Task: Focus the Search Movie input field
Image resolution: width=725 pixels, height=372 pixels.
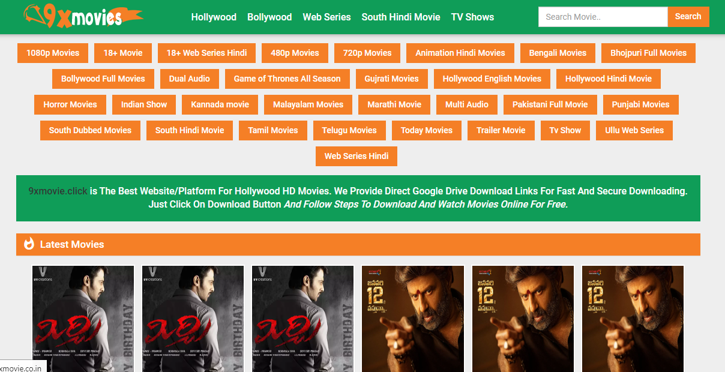Action: tap(602, 17)
